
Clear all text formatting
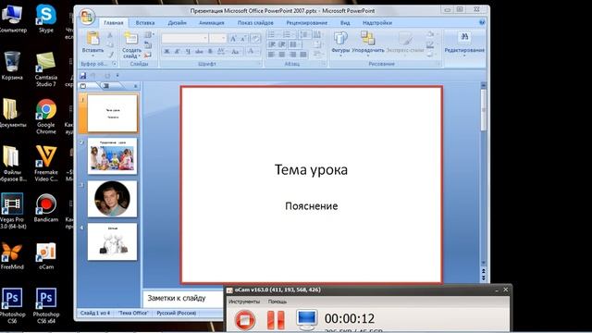[x=255, y=38]
